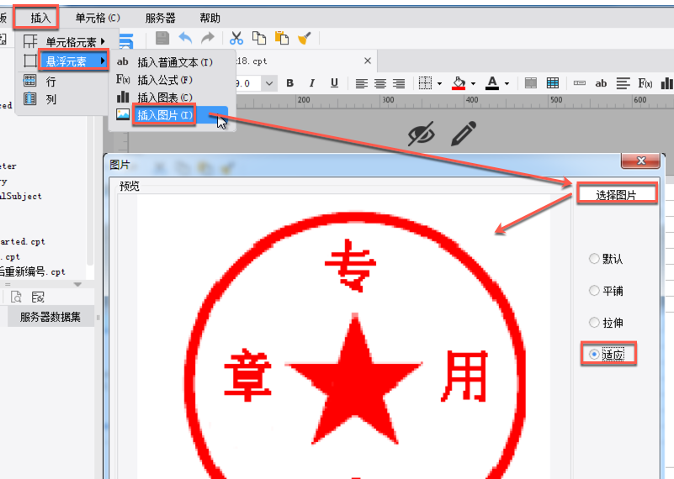
Task: Click the insert data column icon
Action: tap(580, 83)
